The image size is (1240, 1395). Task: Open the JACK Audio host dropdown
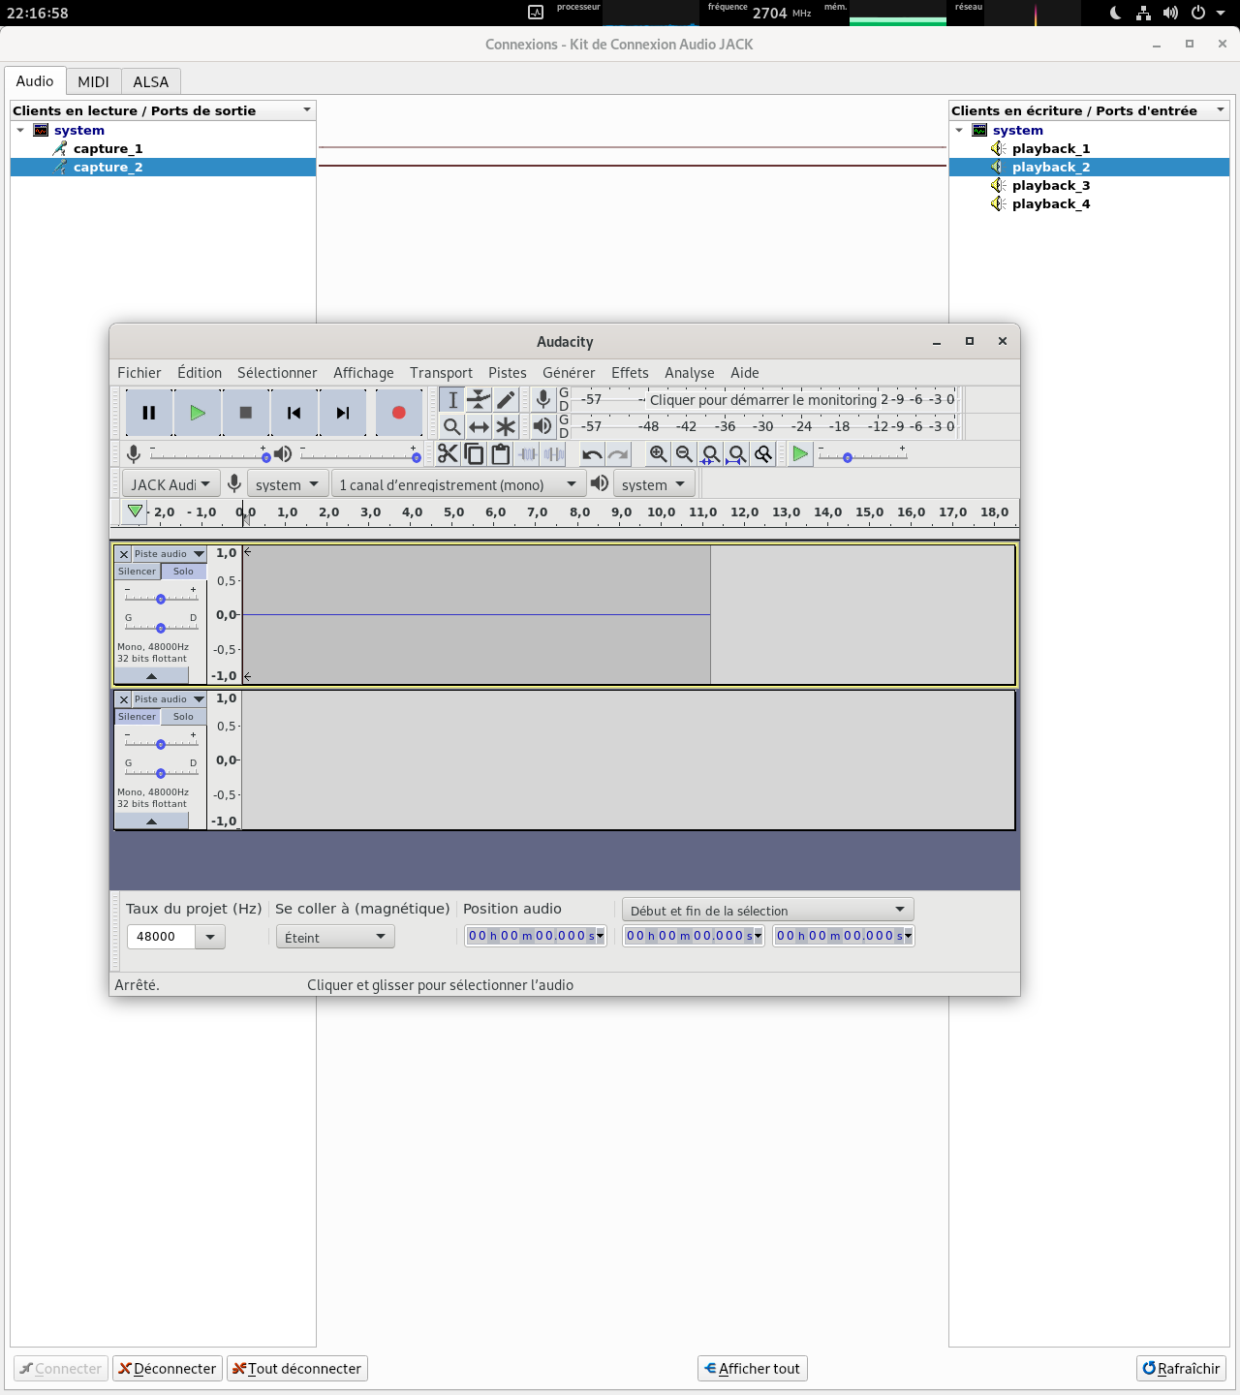click(x=170, y=484)
